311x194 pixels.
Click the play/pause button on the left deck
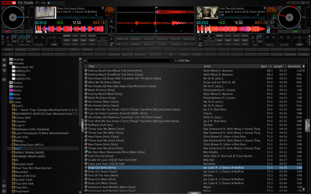(x=19, y=31)
